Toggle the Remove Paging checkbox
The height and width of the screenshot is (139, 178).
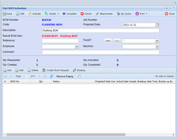point(79,76)
